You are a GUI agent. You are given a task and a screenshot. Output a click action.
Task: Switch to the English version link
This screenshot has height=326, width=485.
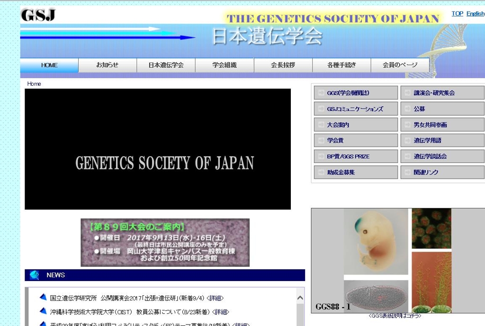click(476, 14)
